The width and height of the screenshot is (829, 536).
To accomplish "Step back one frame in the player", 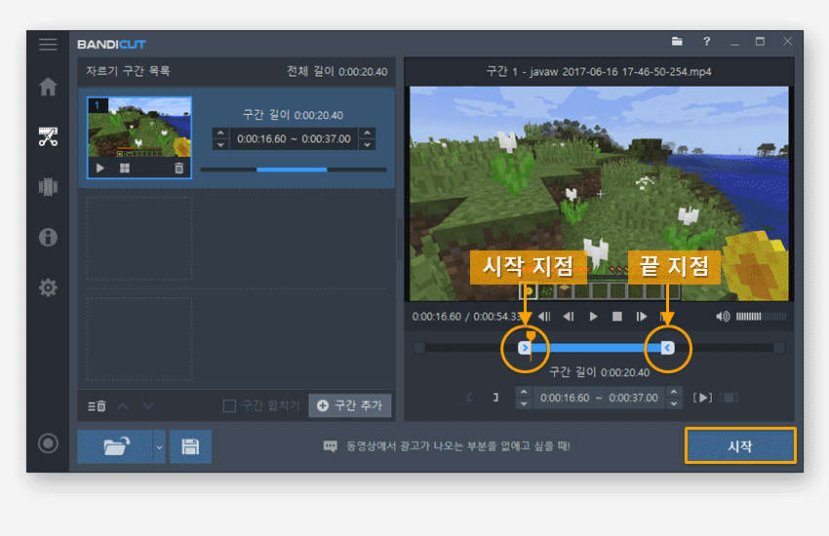I will (x=569, y=317).
